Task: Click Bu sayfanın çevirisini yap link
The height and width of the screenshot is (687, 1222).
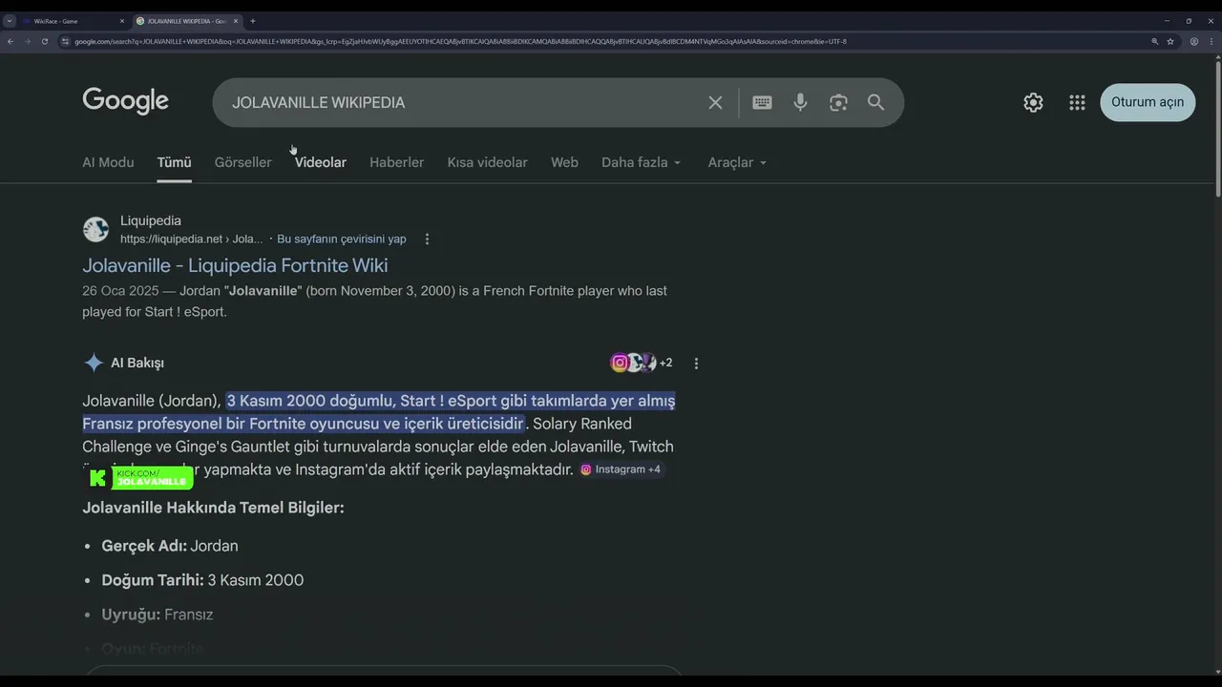Action: coord(342,239)
